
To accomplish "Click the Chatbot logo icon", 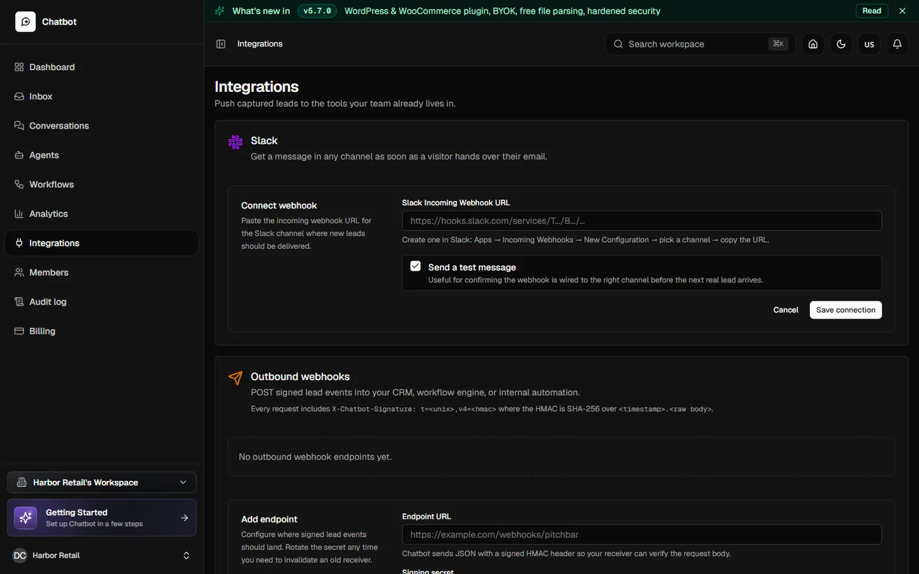I will 25,22.
